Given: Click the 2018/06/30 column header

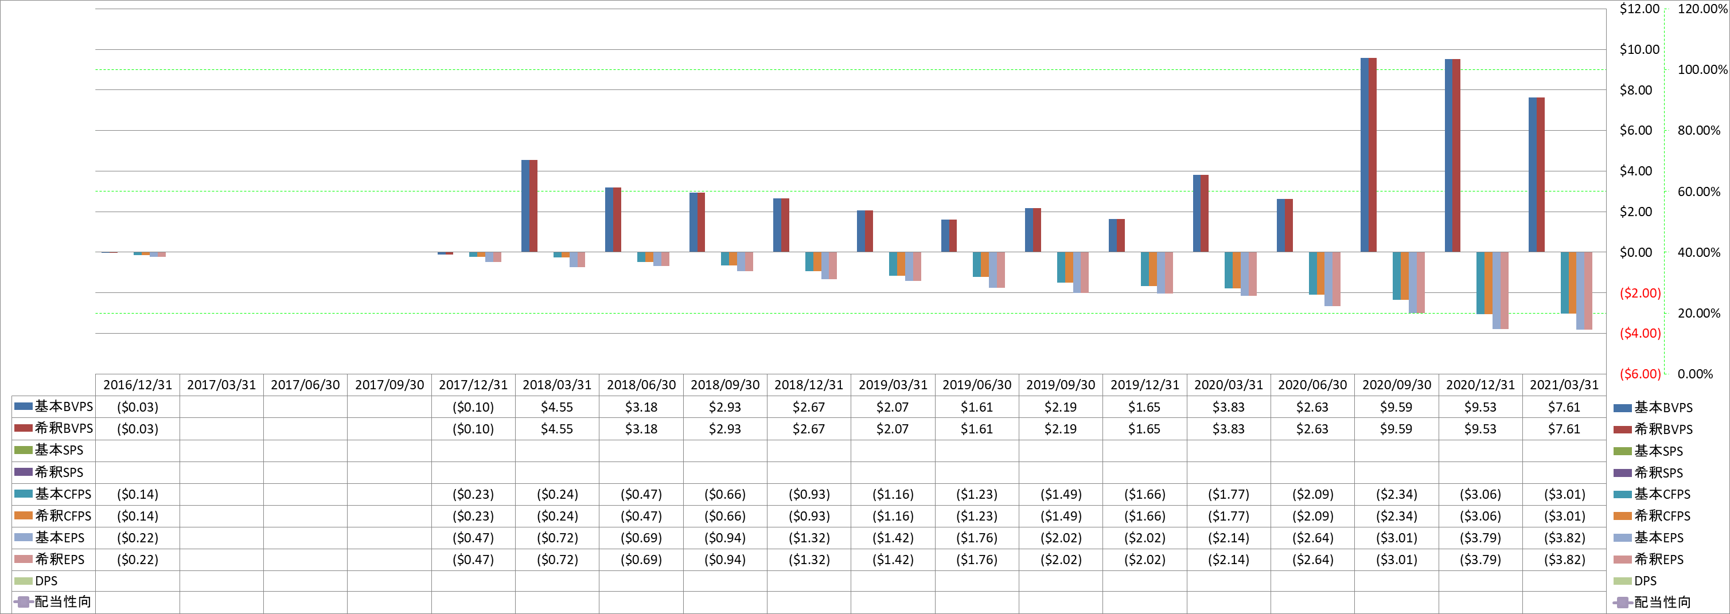Looking at the screenshot, I should point(641,385).
